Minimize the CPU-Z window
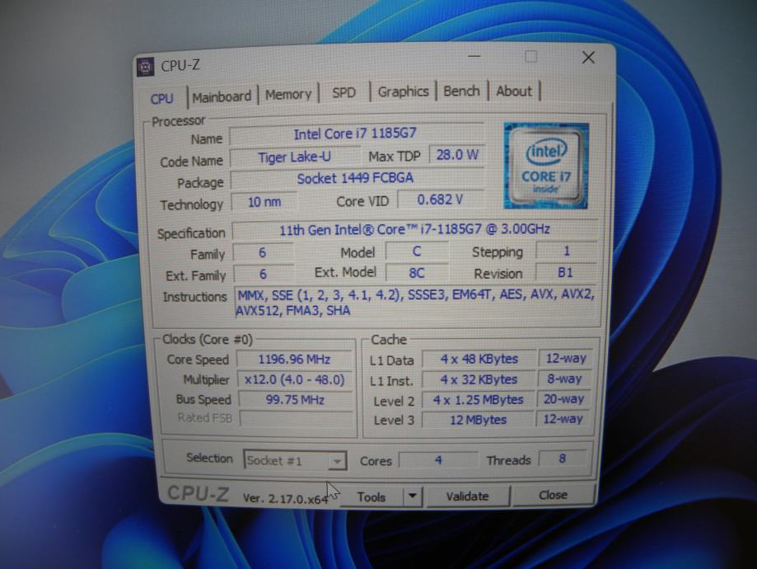 pyautogui.click(x=474, y=57)
